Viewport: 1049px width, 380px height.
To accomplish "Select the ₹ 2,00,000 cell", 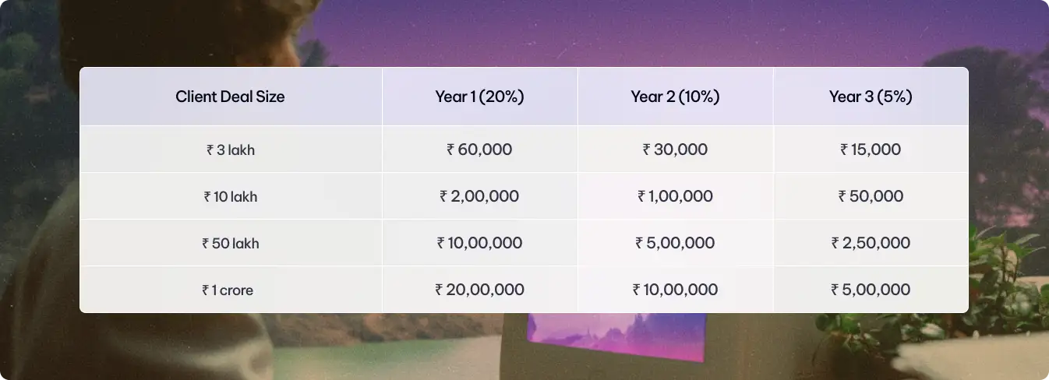I will coord(479,196).
